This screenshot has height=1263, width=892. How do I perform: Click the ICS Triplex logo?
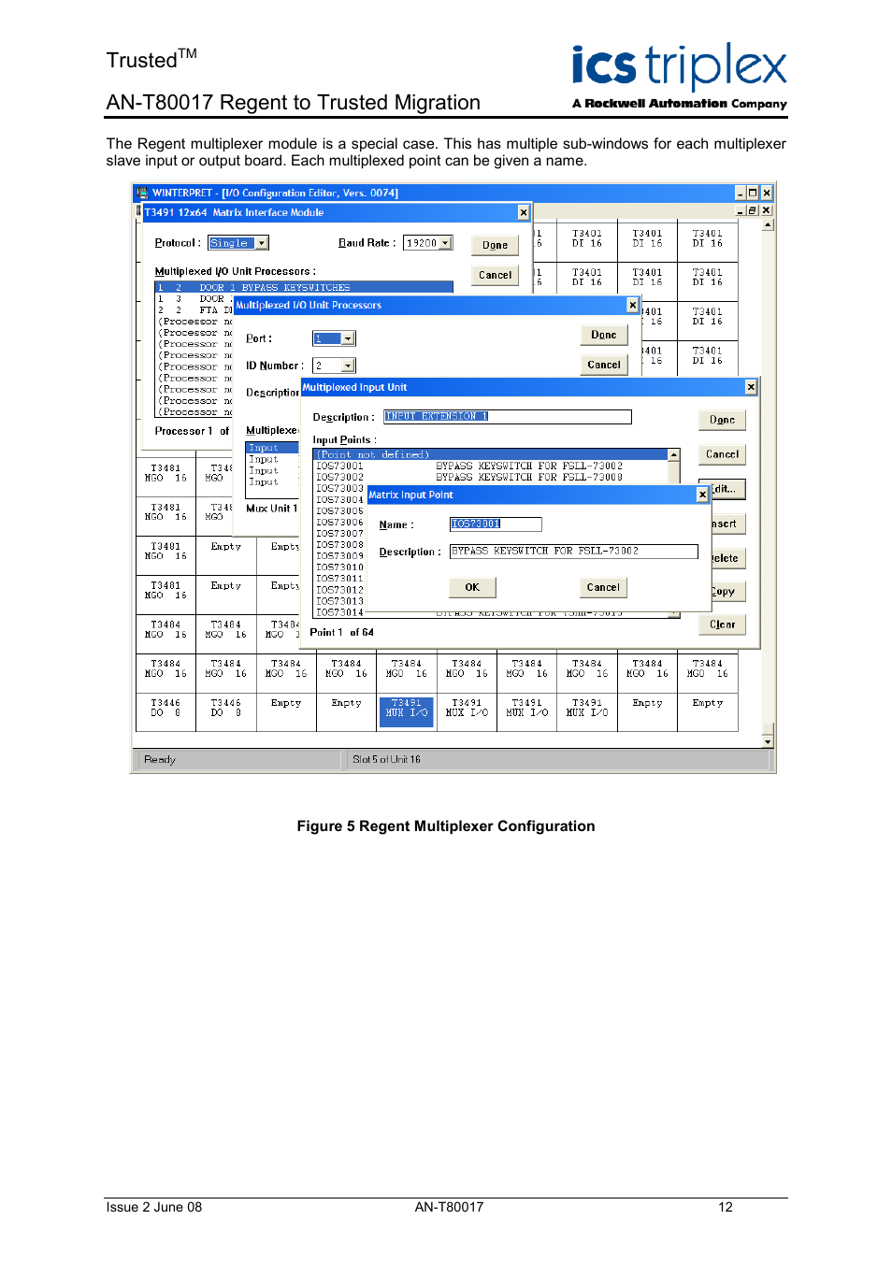680,77
